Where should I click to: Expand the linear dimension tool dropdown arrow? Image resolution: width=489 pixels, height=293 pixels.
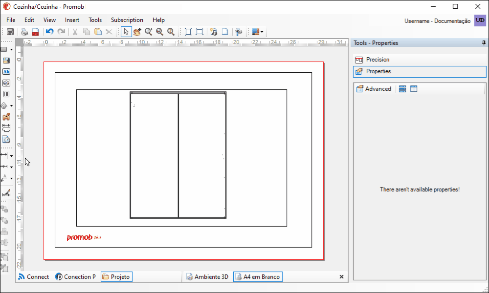12,156
